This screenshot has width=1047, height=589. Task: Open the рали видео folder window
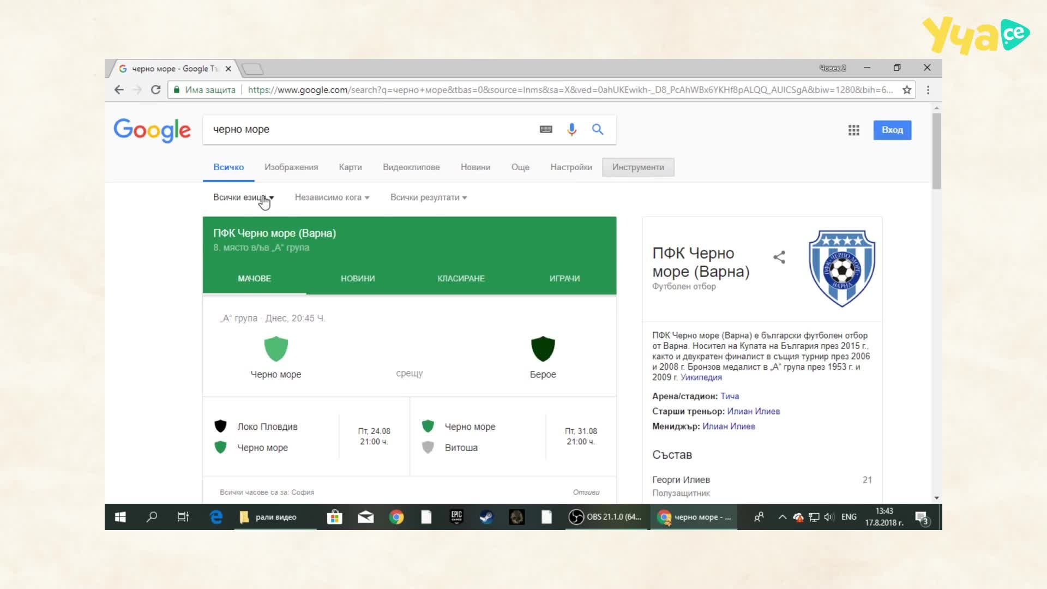click(275, 517)
